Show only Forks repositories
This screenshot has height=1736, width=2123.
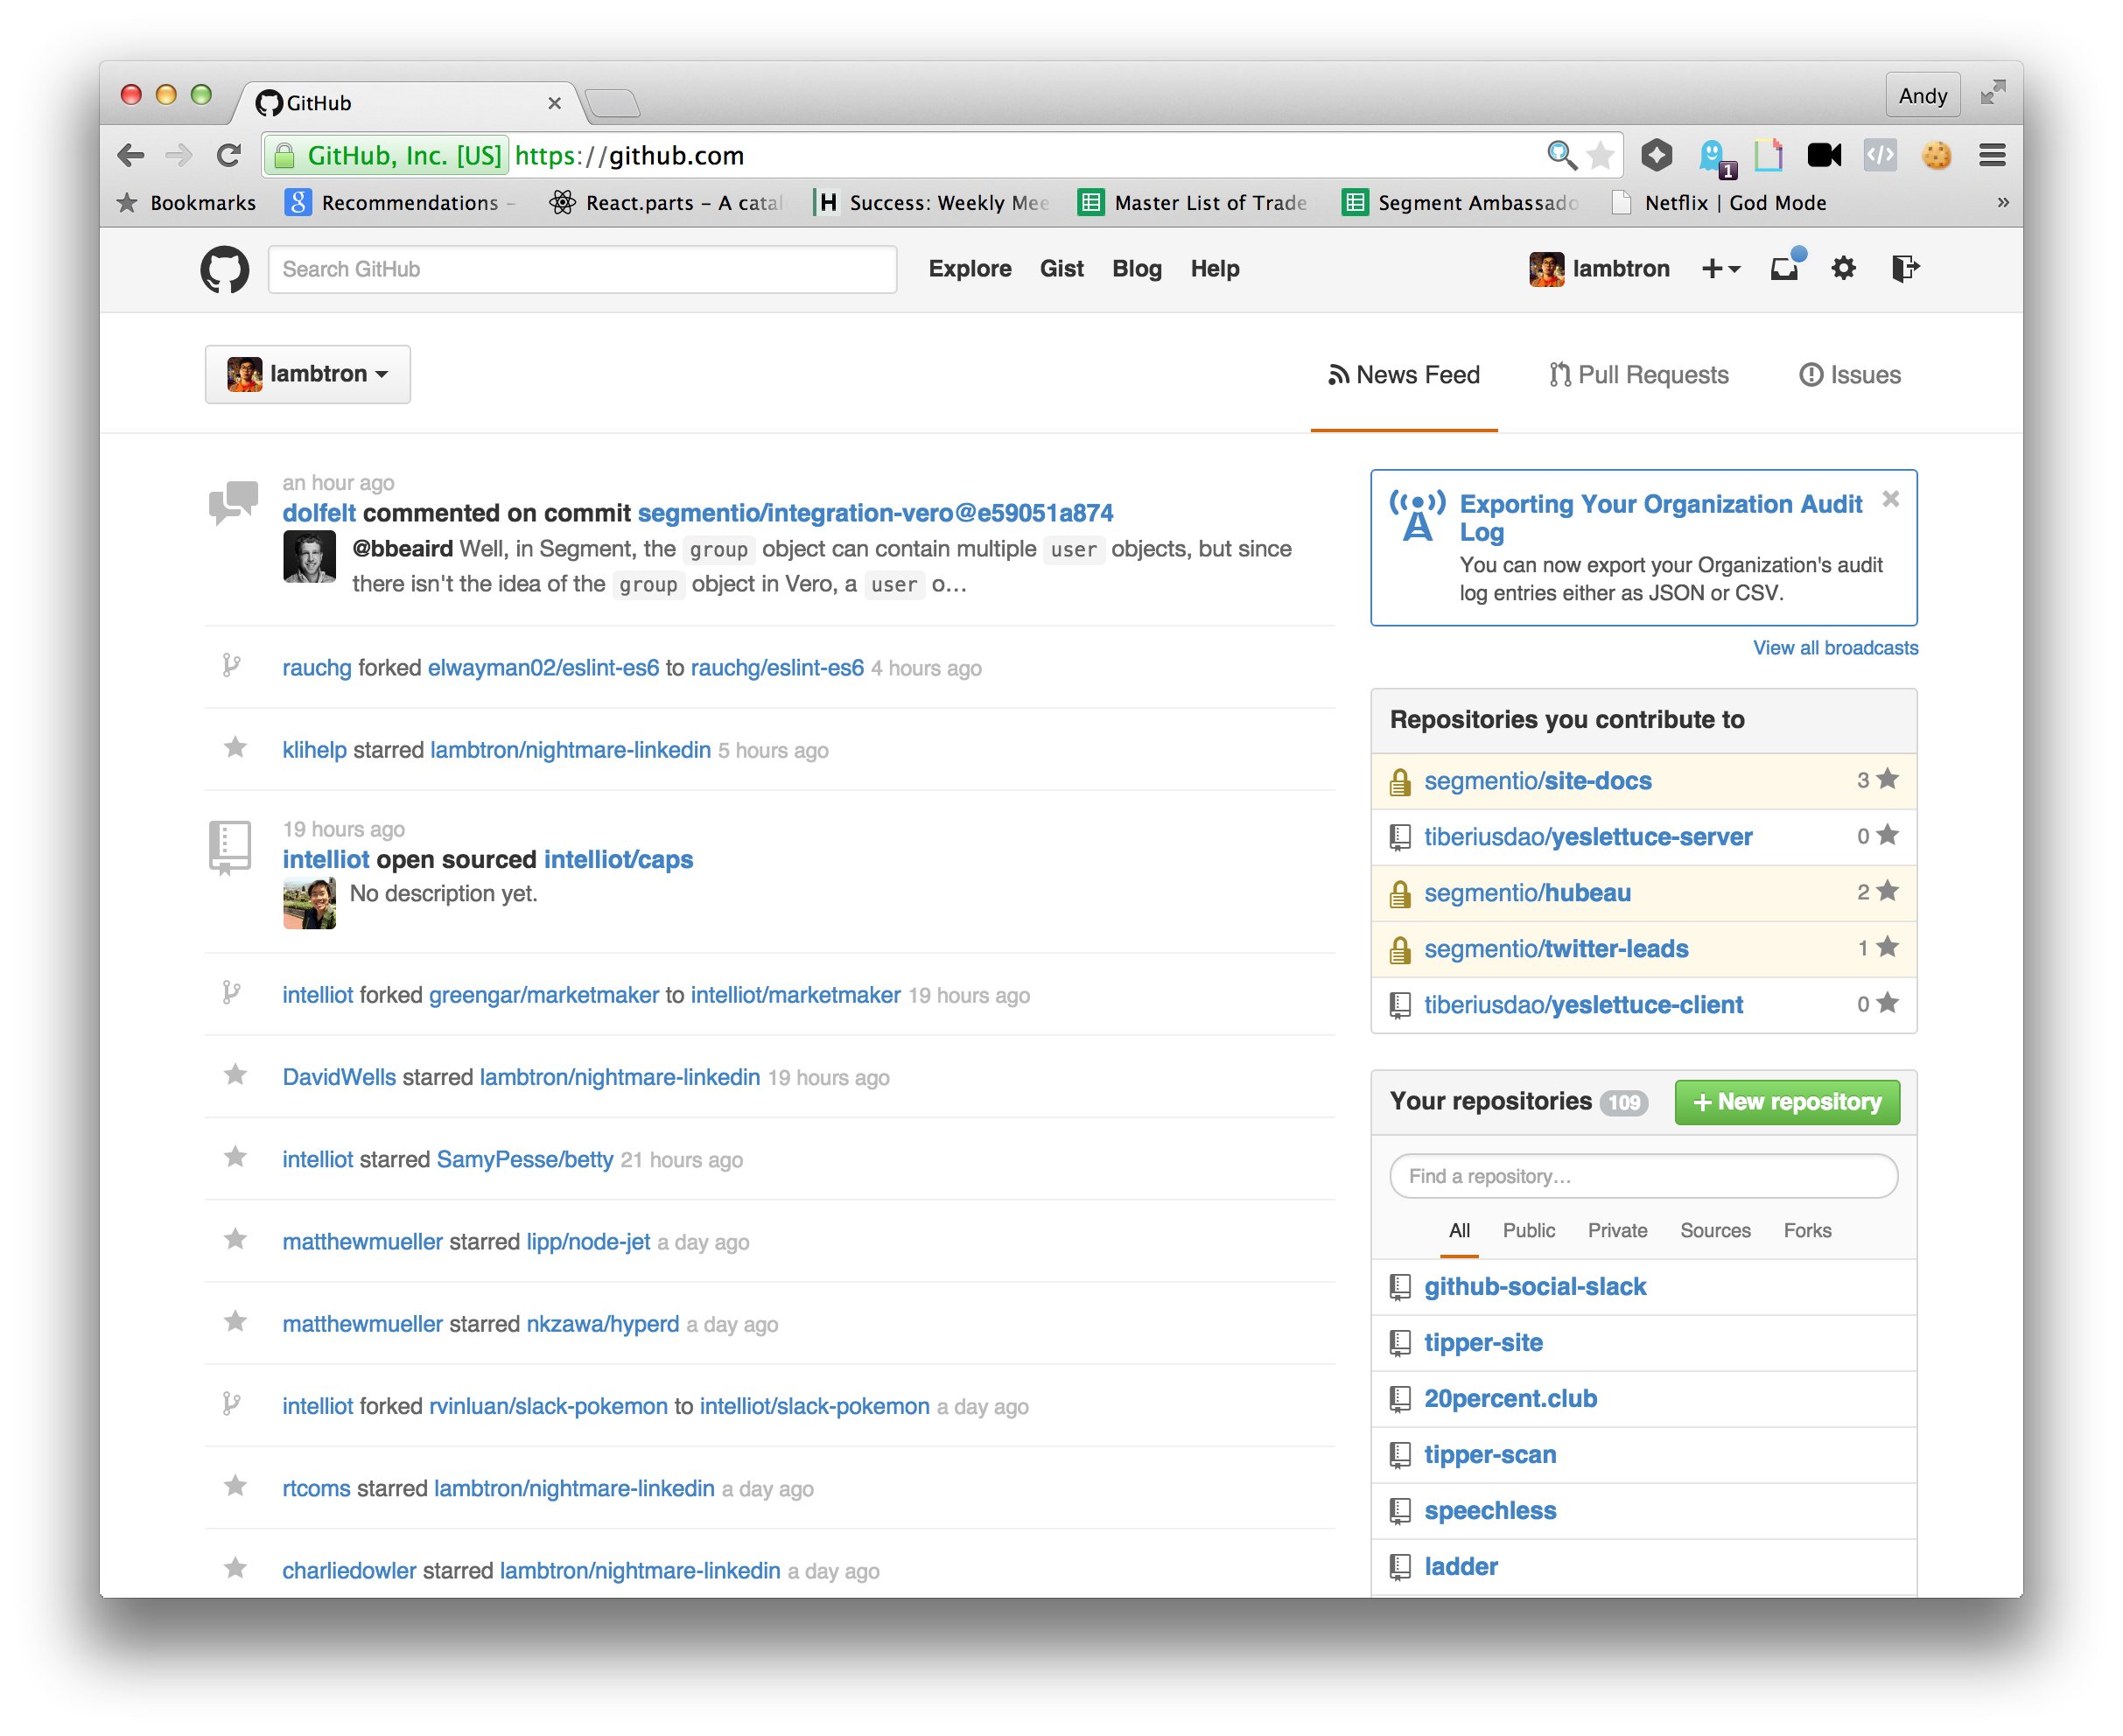(x=1807, y=1230)
